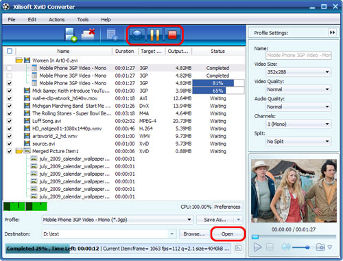Open the Split dropdown

tap(298, 141)
